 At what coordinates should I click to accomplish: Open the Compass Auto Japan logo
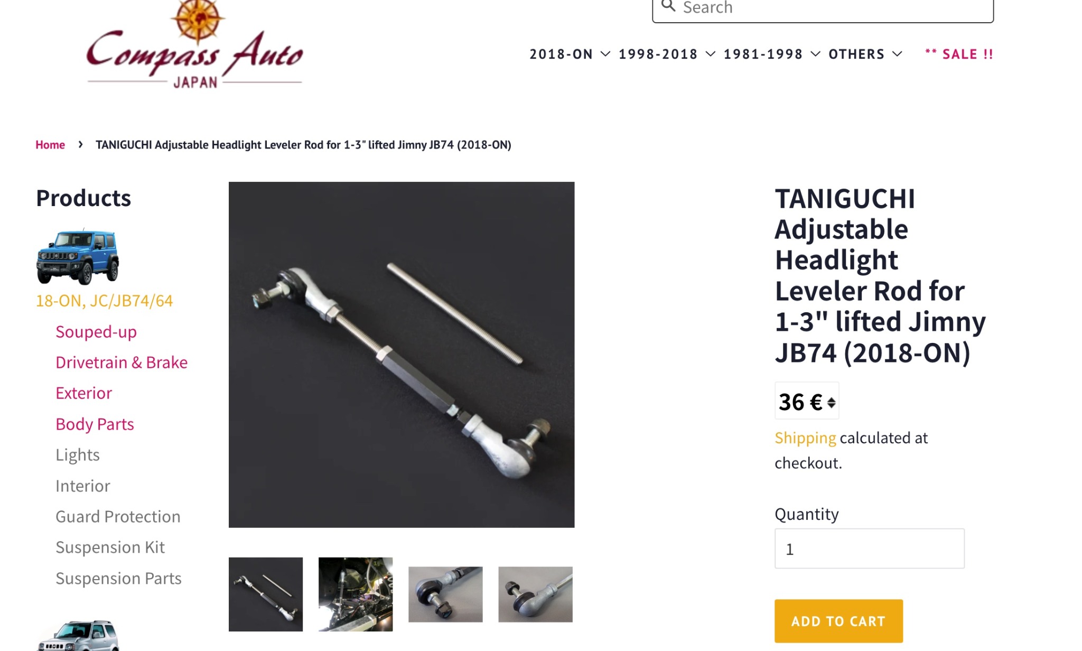[x=195, y=44]
